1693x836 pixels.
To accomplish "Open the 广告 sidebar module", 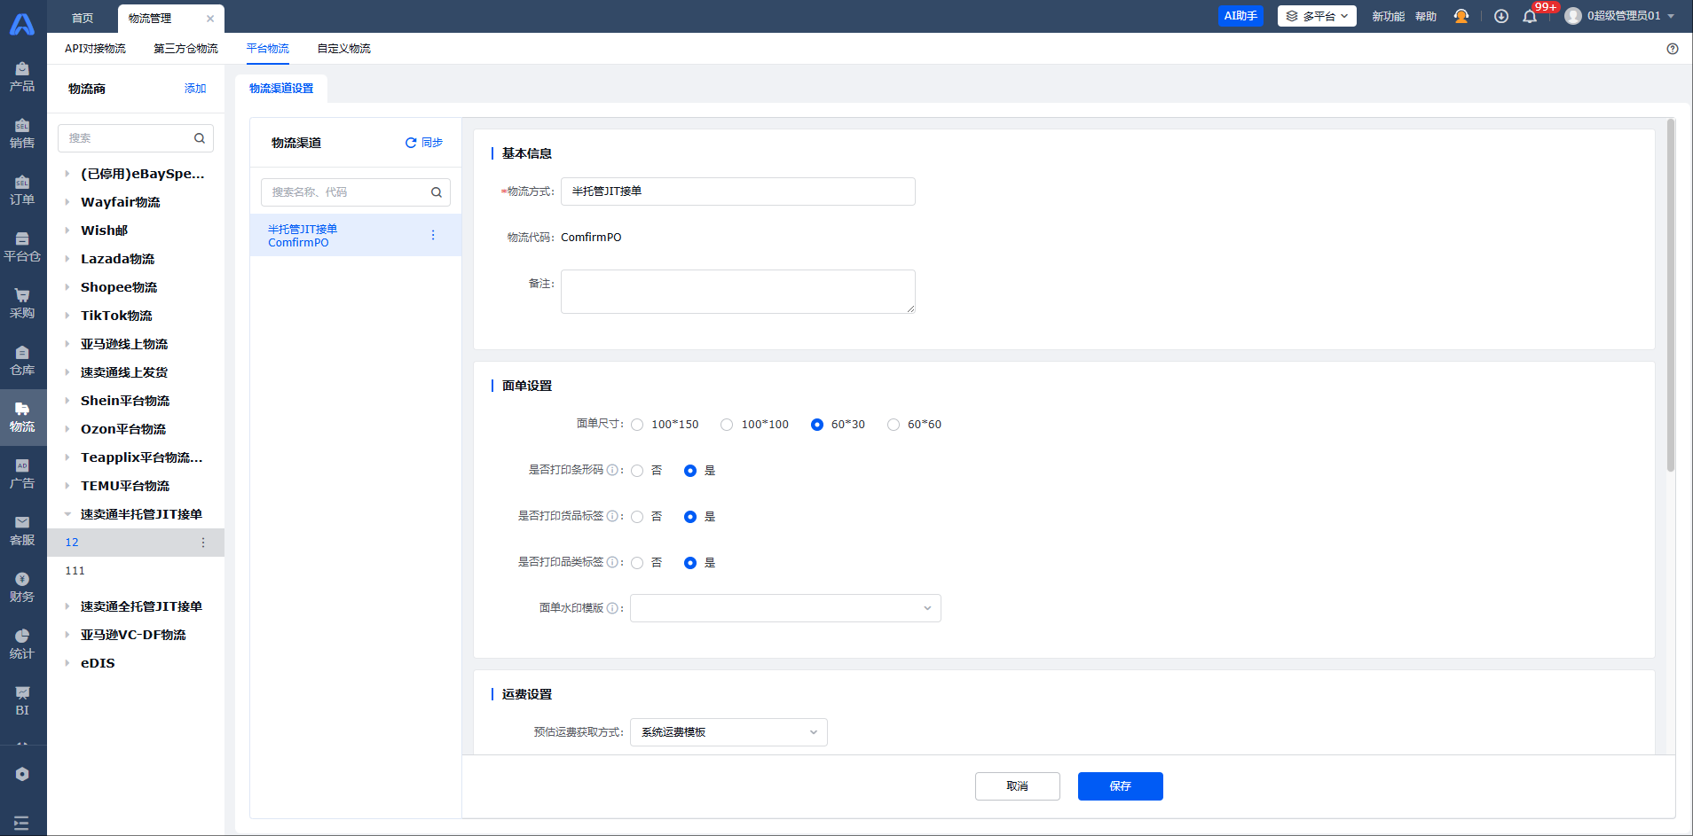I will pos(22,474).
